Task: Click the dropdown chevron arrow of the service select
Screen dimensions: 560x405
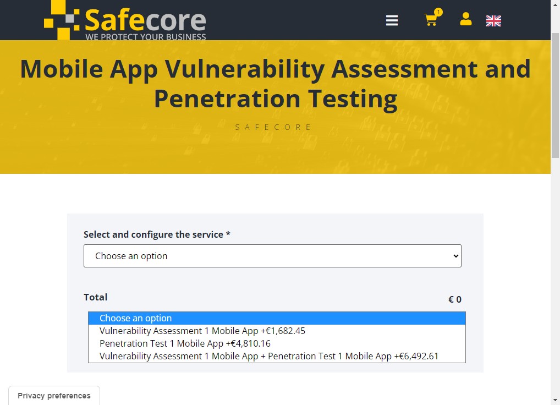Action: click(x=455, y=256)
